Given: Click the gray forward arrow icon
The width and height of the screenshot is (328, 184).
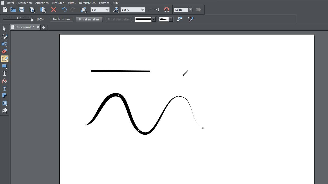Looking at the screenshot, I should (199, 10).
